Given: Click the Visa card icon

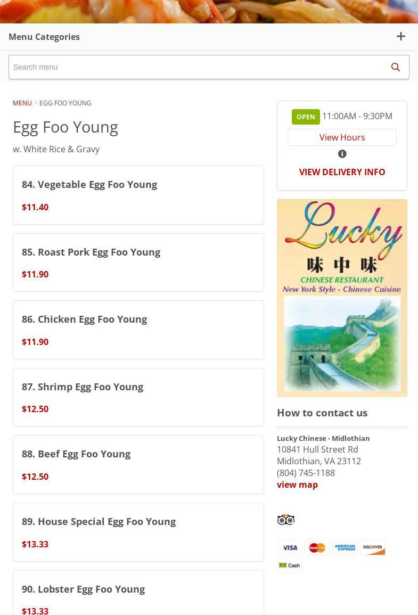Looking at the screenshot, I should 290,547.
